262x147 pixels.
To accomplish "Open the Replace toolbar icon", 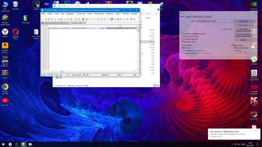I will point(86,19).
